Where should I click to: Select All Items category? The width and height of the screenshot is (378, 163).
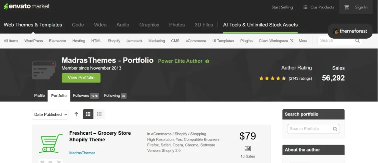11,41
